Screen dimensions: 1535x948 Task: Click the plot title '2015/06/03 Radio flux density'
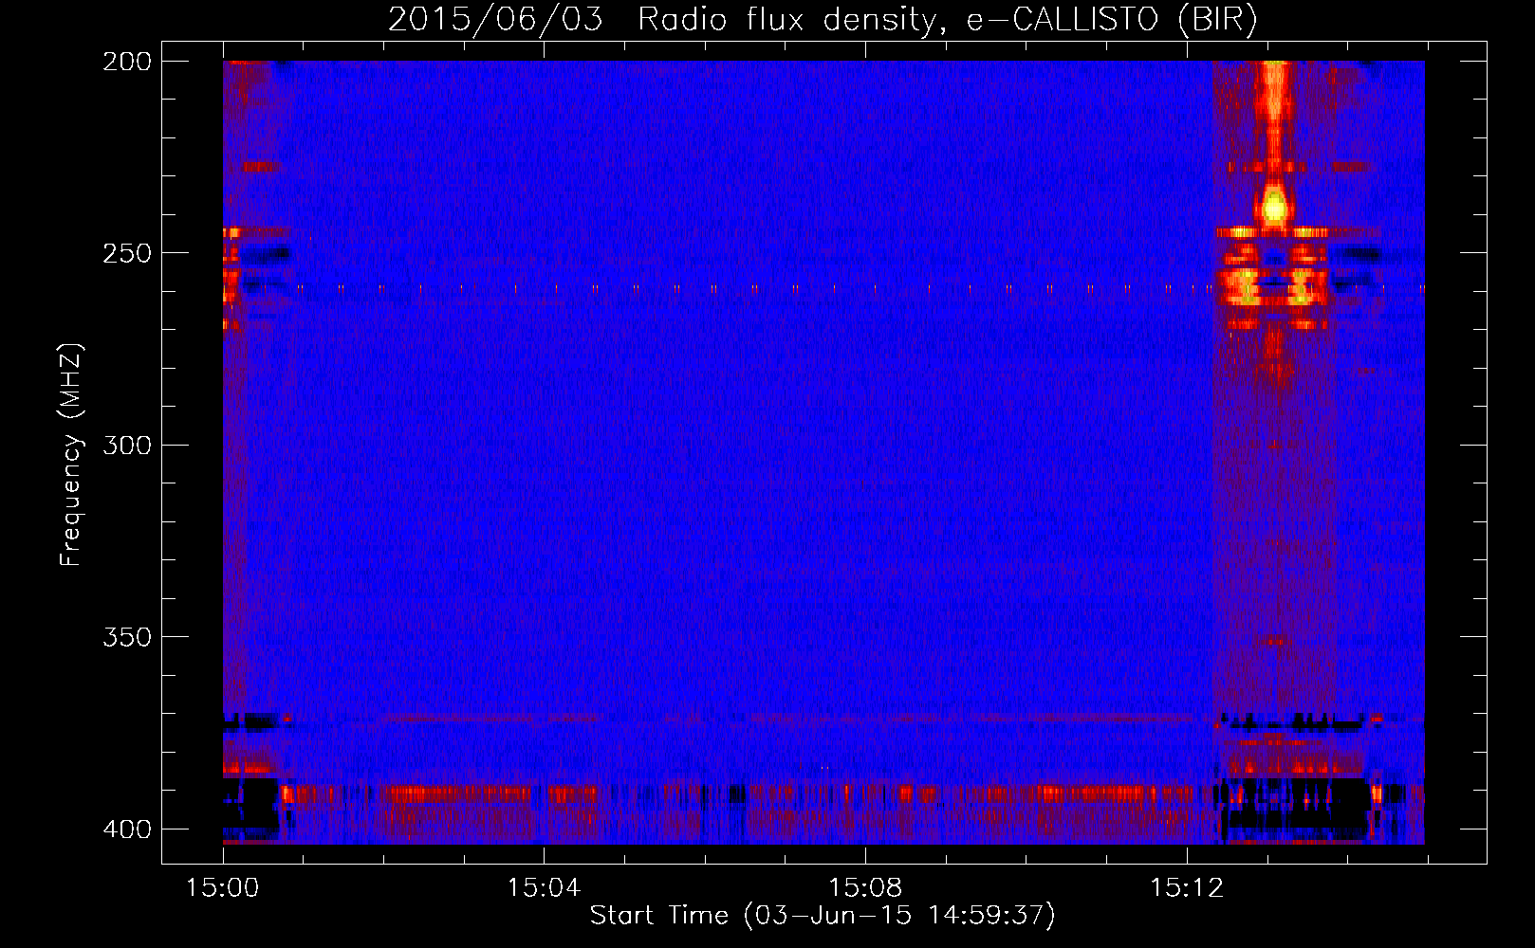(823, 20)
